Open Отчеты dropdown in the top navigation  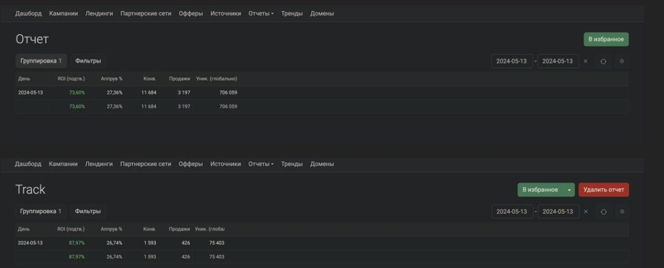261,13
